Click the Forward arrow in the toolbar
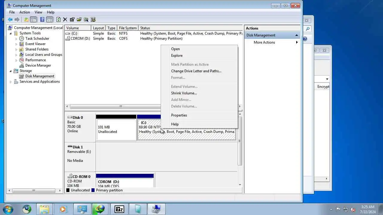The width and height of the screenshot is (383, 215). pyautogui.click(x=17, y=19)
